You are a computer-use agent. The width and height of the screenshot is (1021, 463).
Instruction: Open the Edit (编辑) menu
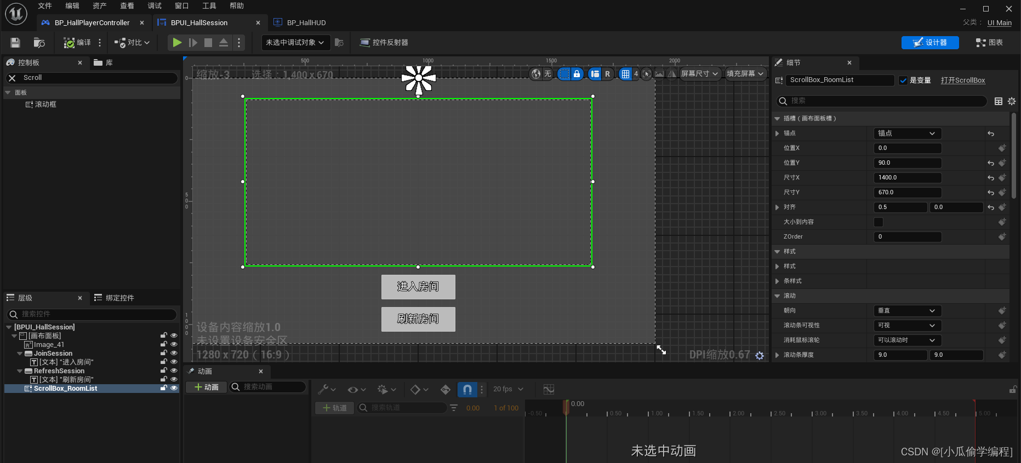click(72, 6)
